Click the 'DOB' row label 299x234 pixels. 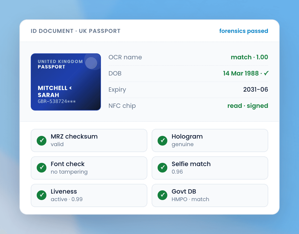coord(115,73)
